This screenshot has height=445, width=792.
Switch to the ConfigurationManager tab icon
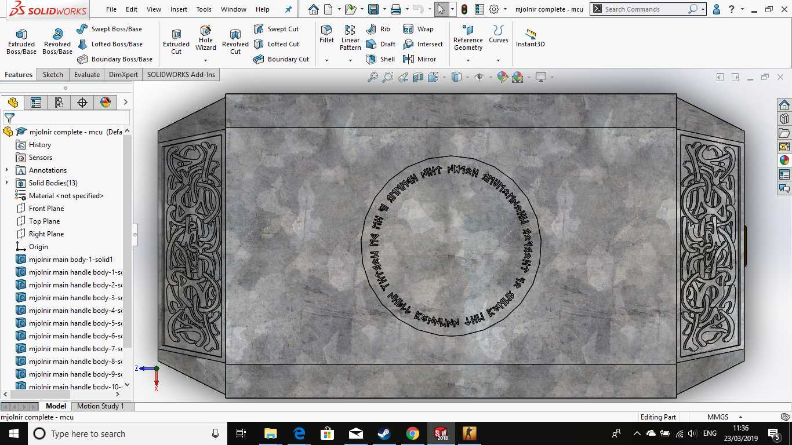(x=59, y=103)
